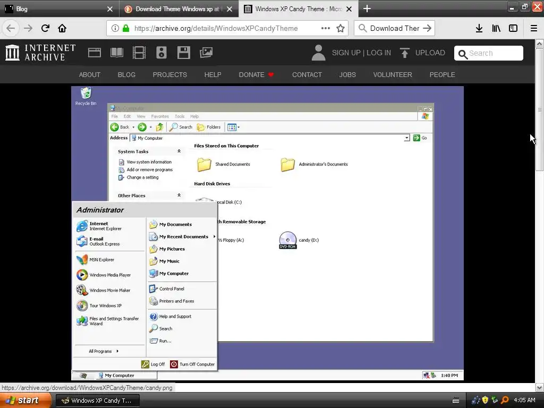Click the orange magnifier tray icon
Screen dimensions: 544x408
(x=505, y=400)
